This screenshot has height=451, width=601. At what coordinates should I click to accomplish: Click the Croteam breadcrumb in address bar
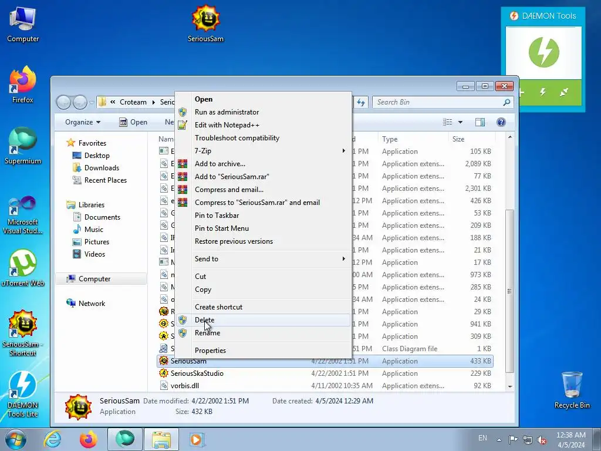pyautogui.click(x=133, y=102)
